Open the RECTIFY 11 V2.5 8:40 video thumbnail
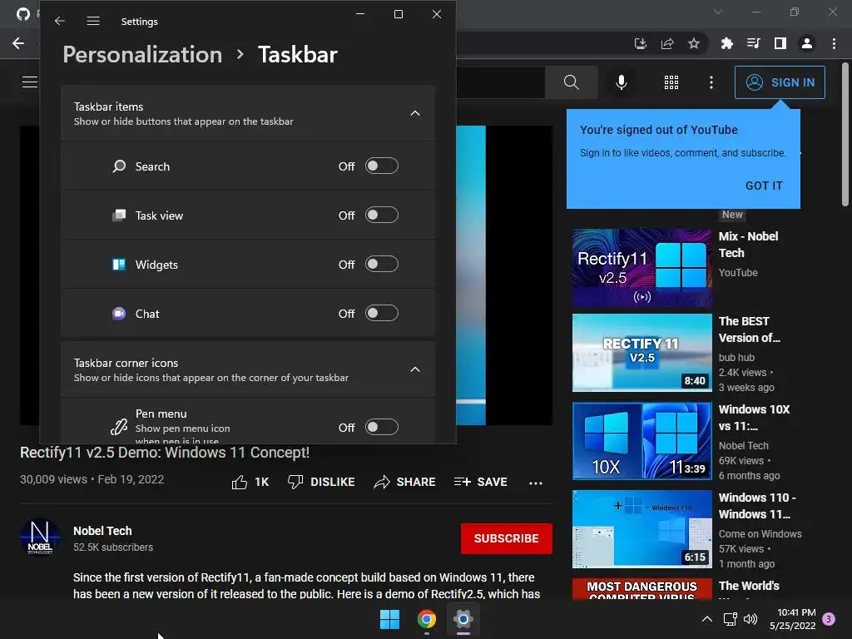This screenshot has height=639, width=852. click(641, 353)
